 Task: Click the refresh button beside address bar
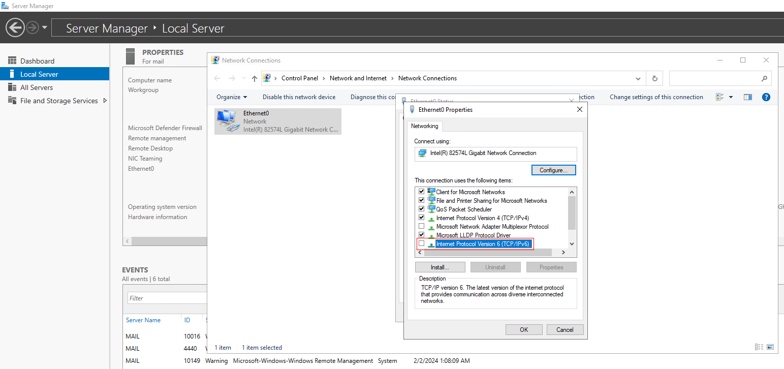pos(654,79)
